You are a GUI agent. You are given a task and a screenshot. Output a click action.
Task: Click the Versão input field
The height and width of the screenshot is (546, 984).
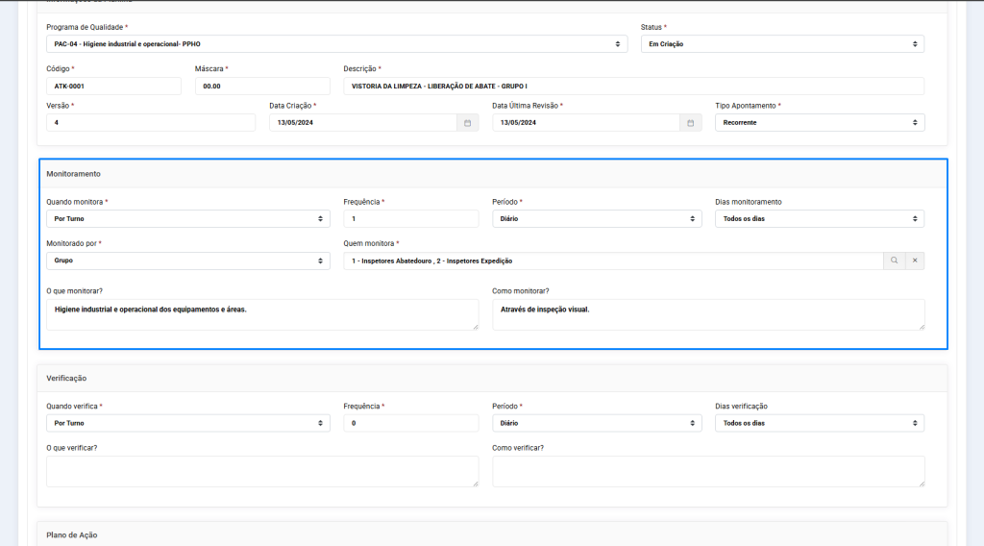[150, 123]
